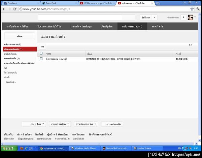Open the news & blog footer link
202x158 pixels.
point(24,134)
